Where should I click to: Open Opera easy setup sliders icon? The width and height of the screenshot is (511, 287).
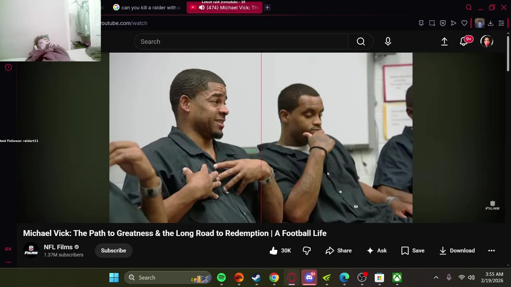click(x=501, y=23)
